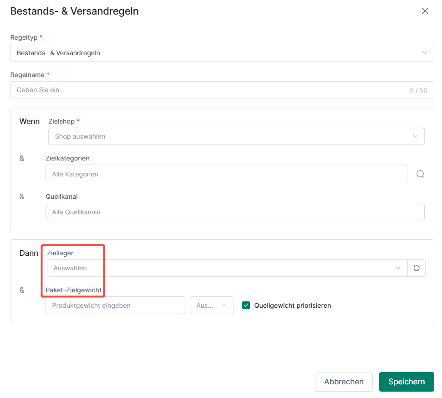
Task: Expand the Zielshop 'Shop auswählen' dropdown
Action: [236, 136]
